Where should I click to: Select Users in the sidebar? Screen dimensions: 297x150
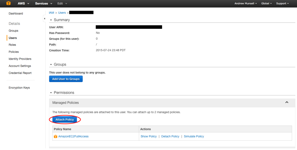coord(13,38)
